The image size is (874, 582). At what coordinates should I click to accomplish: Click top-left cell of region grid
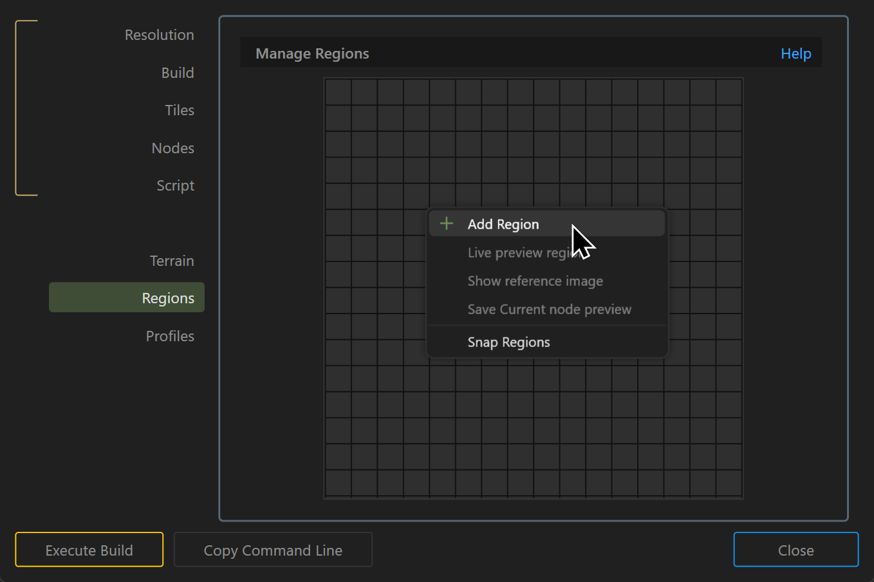pos(339,92)
